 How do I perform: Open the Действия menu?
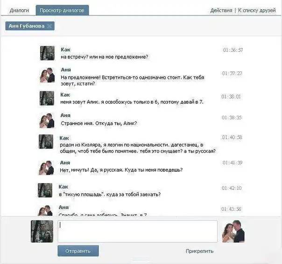tap(221, 10)
